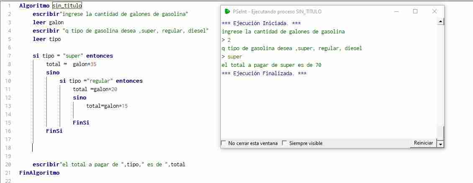
Task: Click the line 'total = galon*35'
Action: (x=71, y=64)
